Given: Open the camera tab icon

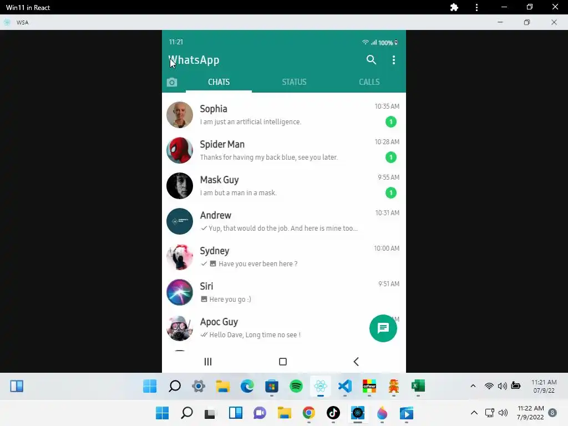Looking at the screenshot, I should tap(172, 82).
